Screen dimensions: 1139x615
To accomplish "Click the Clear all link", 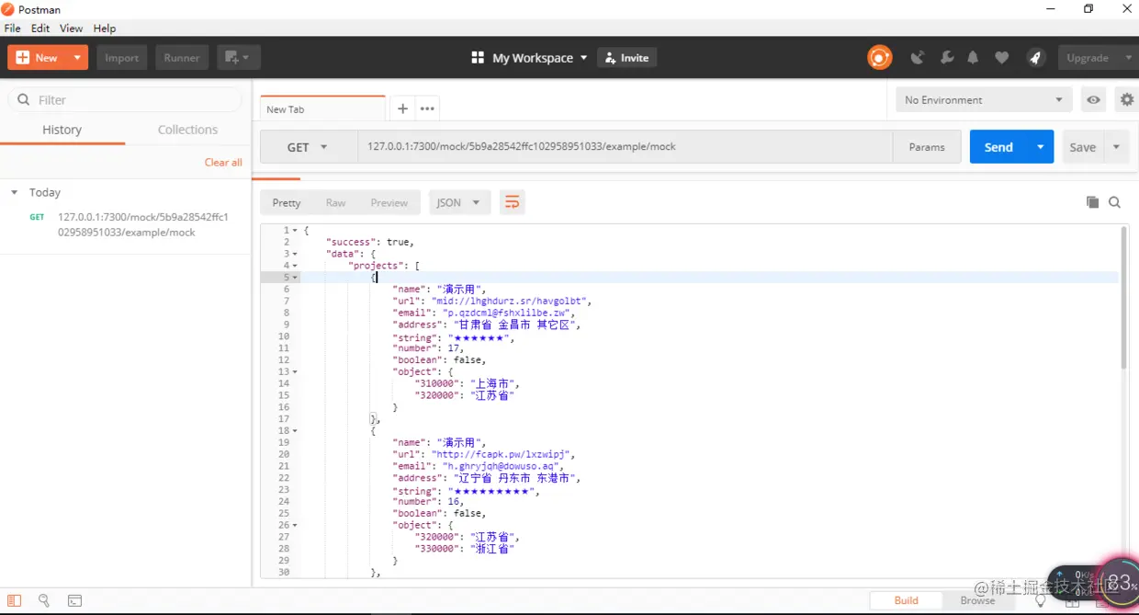I will click(223, 162).
